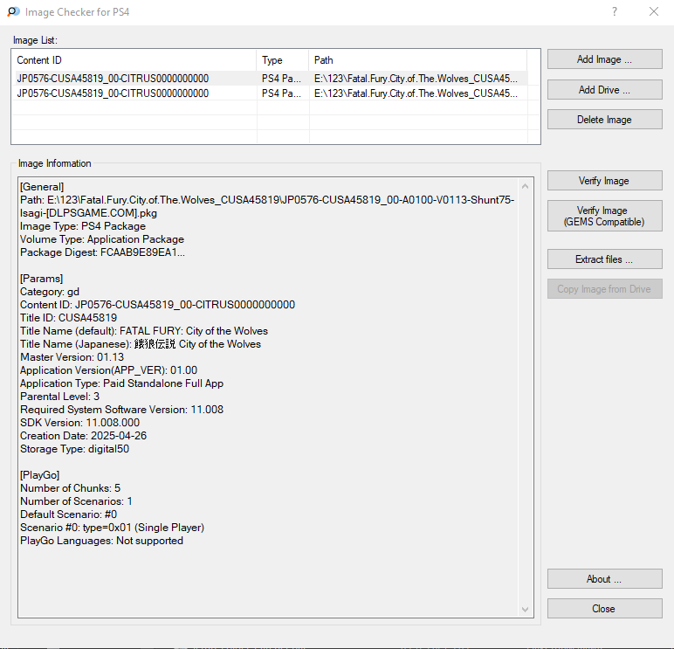Click the Path column header

pyautogui.click(x=418, y=60)
